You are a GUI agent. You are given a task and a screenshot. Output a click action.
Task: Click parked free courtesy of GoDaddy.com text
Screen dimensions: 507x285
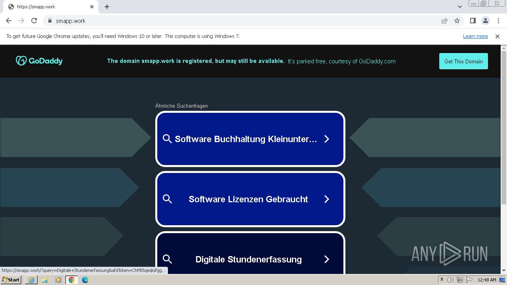click(x=341, y=61)
